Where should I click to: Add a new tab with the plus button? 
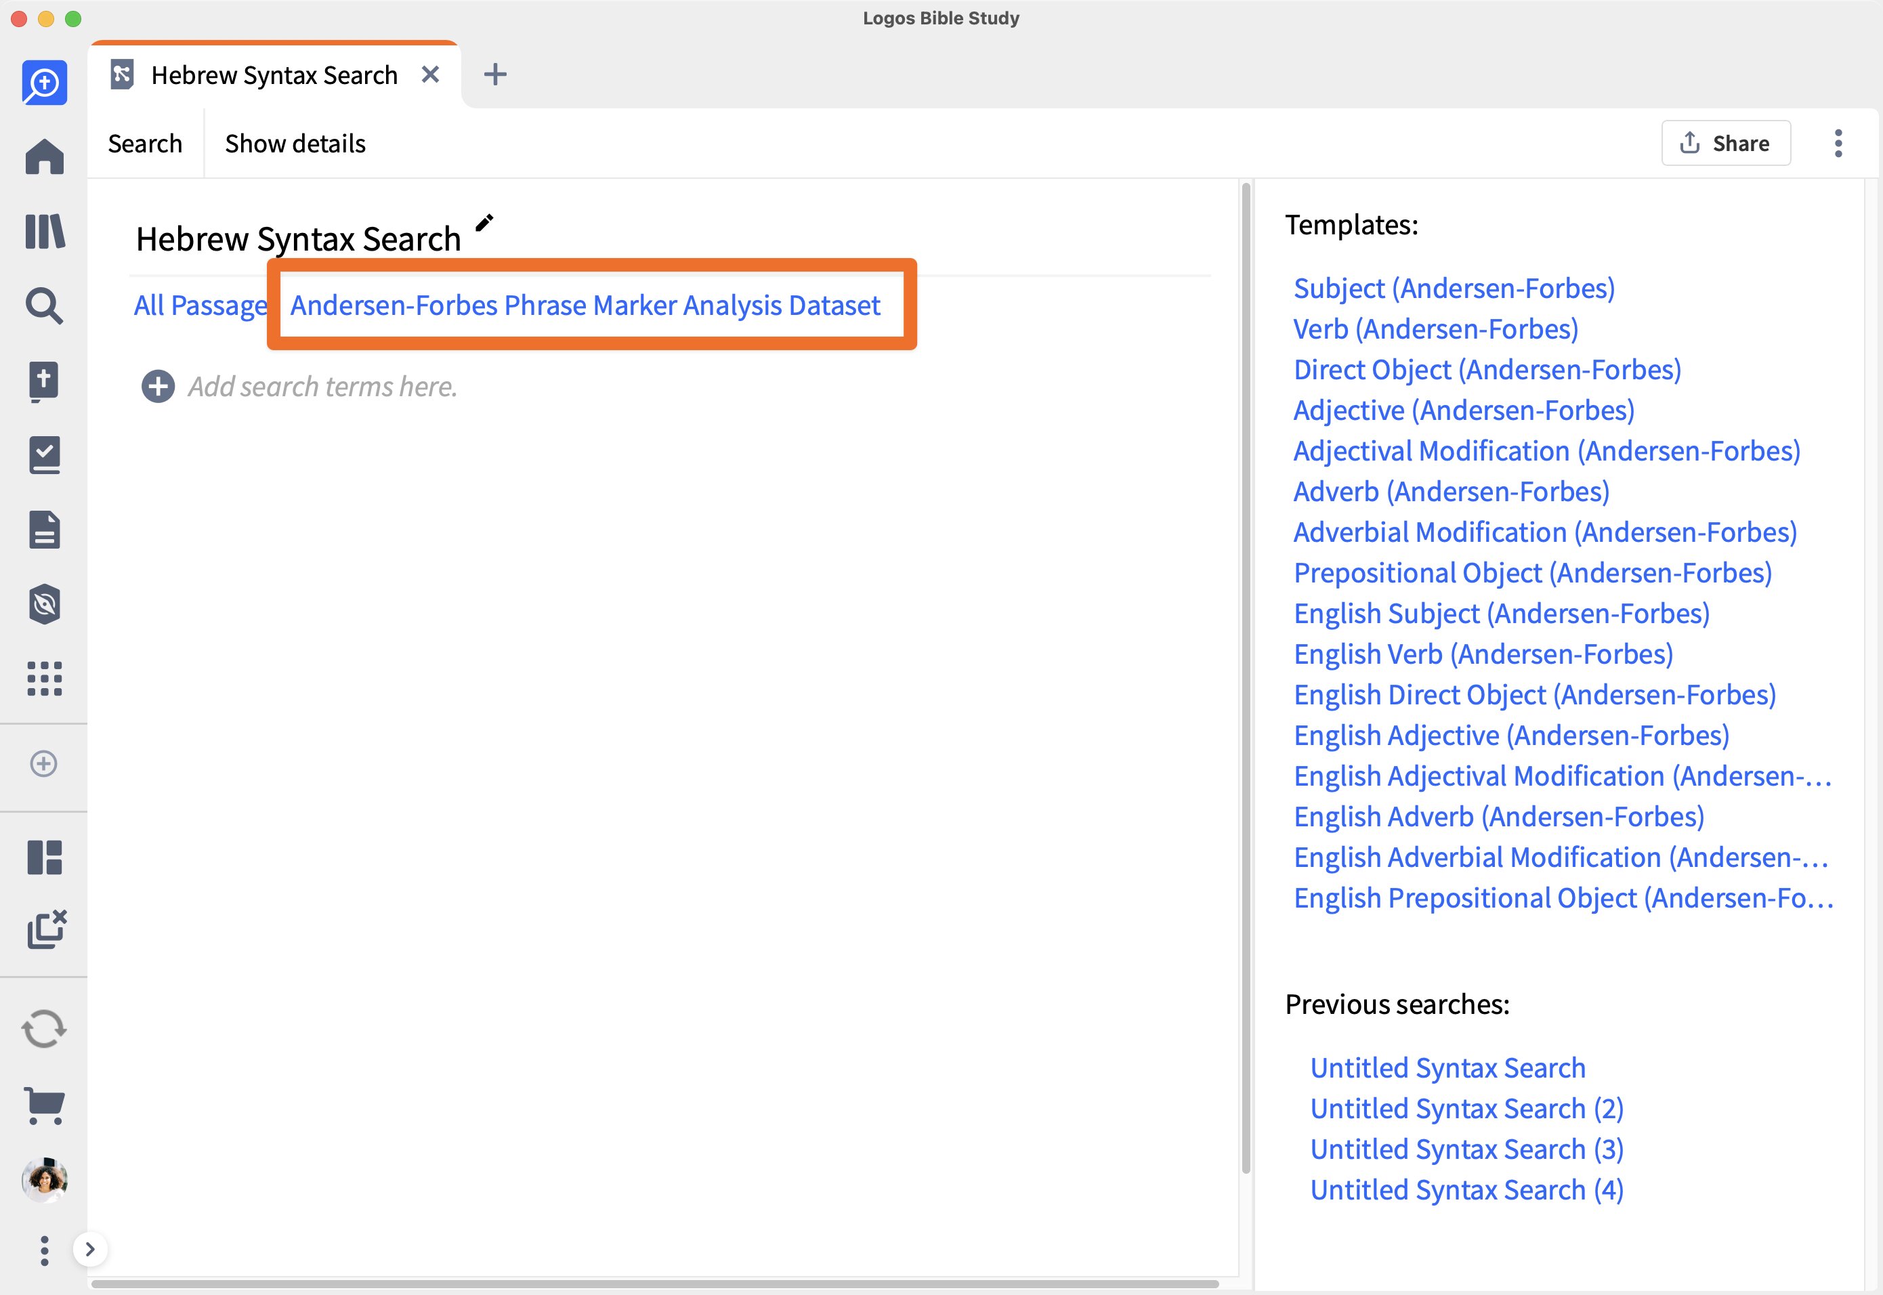click(x=495, y=75)
